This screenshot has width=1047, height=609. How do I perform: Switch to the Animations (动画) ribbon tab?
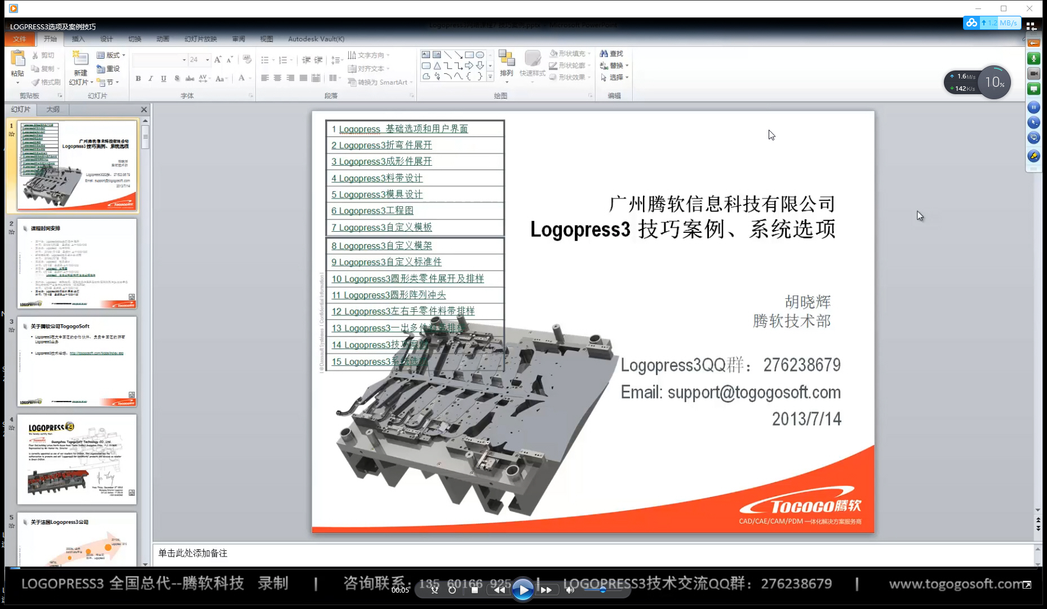(163, 39)
